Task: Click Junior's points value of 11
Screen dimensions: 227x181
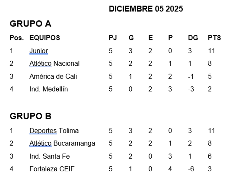Action: point(211,51)
